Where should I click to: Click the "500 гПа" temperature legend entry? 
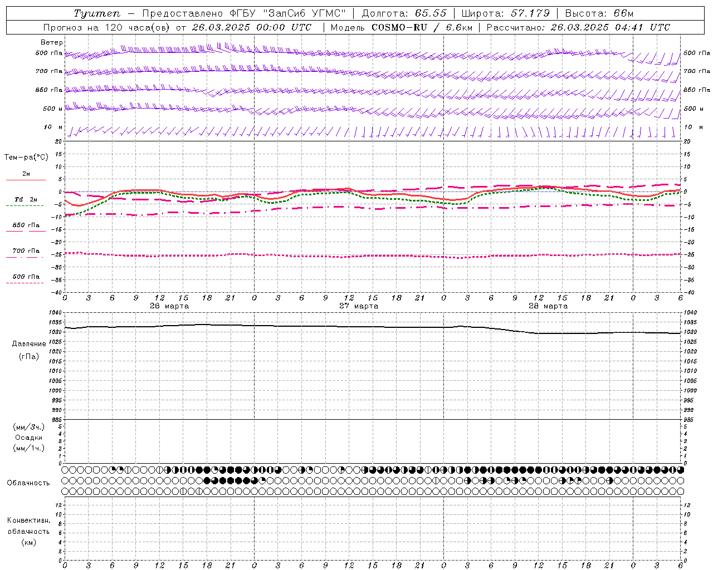coord(26,277)
